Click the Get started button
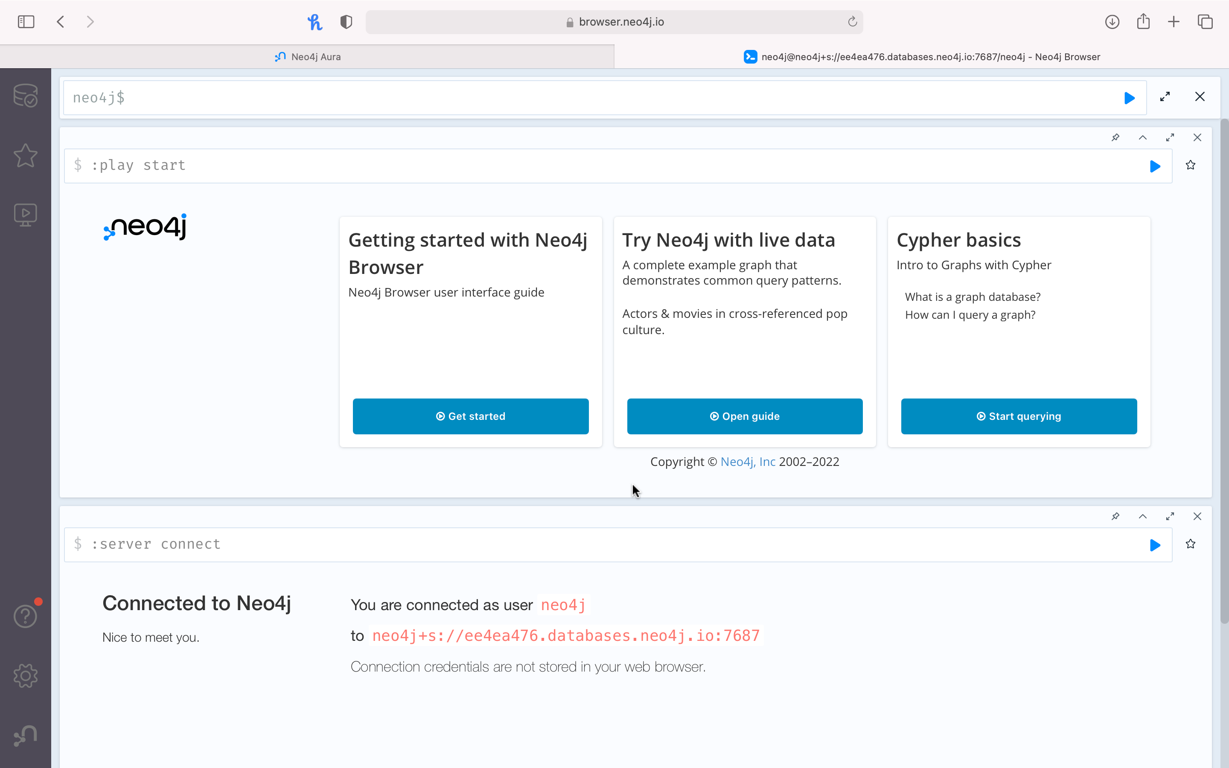Image resolution: width=1229 pixels, height=768 pixels. tap(471, 416)
